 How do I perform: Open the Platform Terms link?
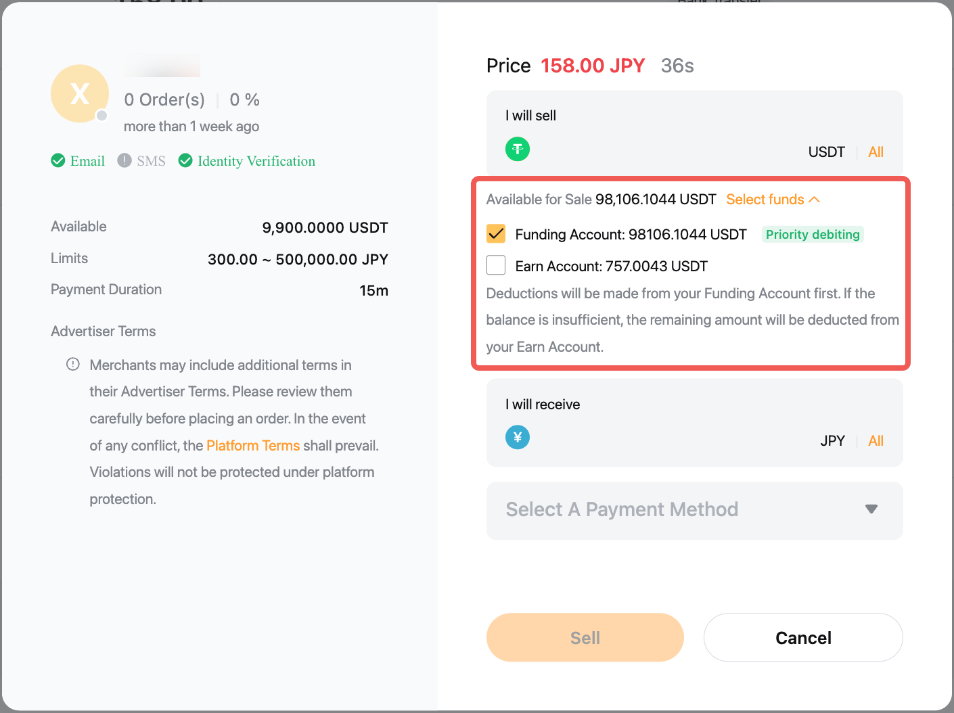(253, 446)
